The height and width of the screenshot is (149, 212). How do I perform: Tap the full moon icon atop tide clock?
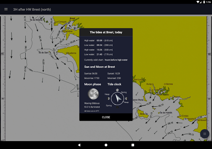(117, 90)
